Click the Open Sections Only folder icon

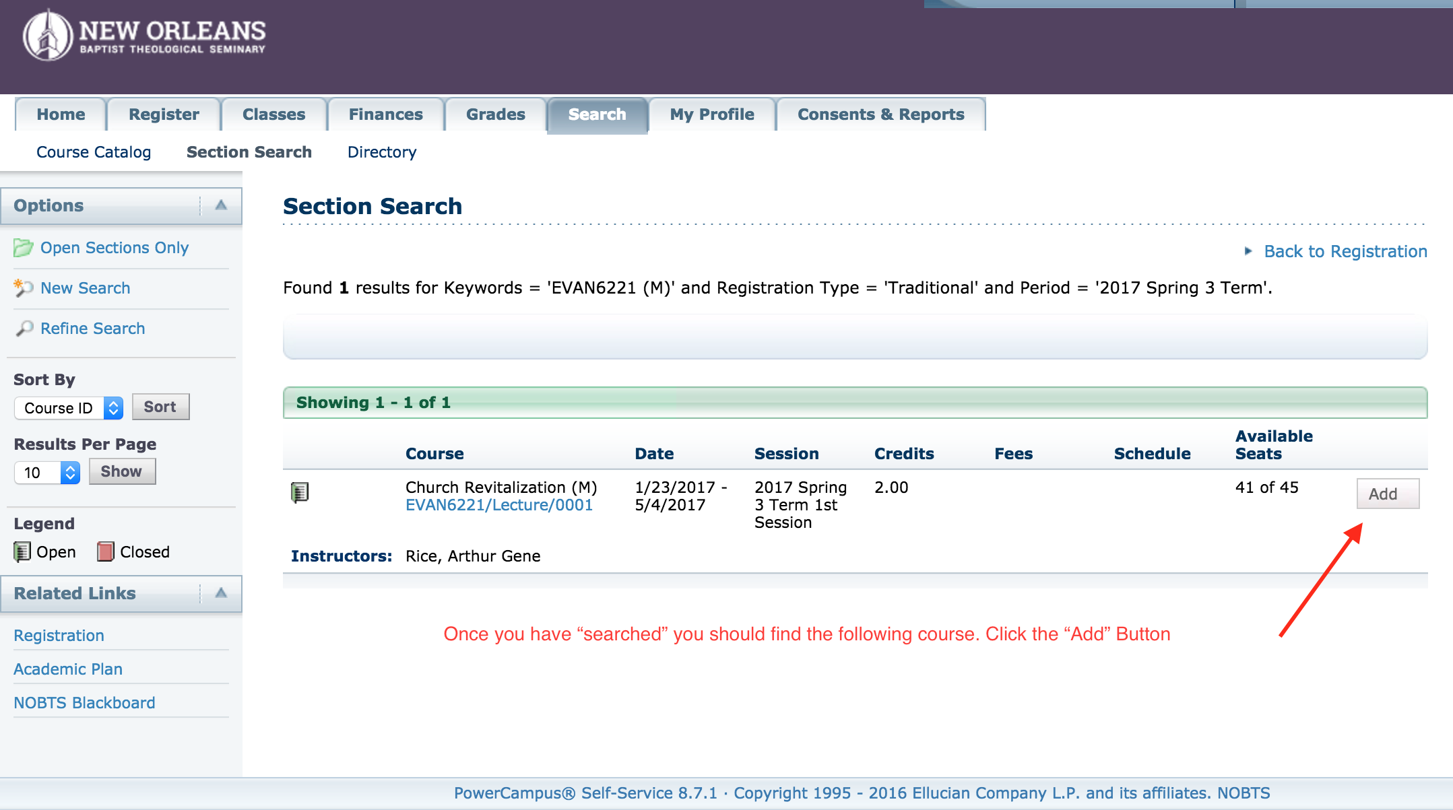23,248
